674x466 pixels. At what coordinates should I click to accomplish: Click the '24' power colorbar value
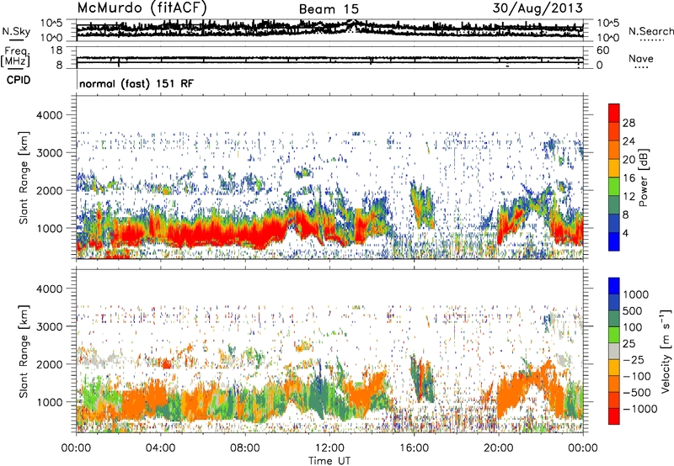(x=629, y=141)
